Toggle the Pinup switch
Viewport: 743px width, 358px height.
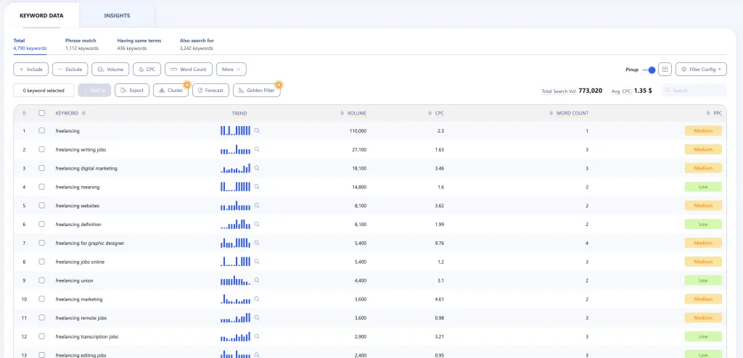(x=649, y=70)
